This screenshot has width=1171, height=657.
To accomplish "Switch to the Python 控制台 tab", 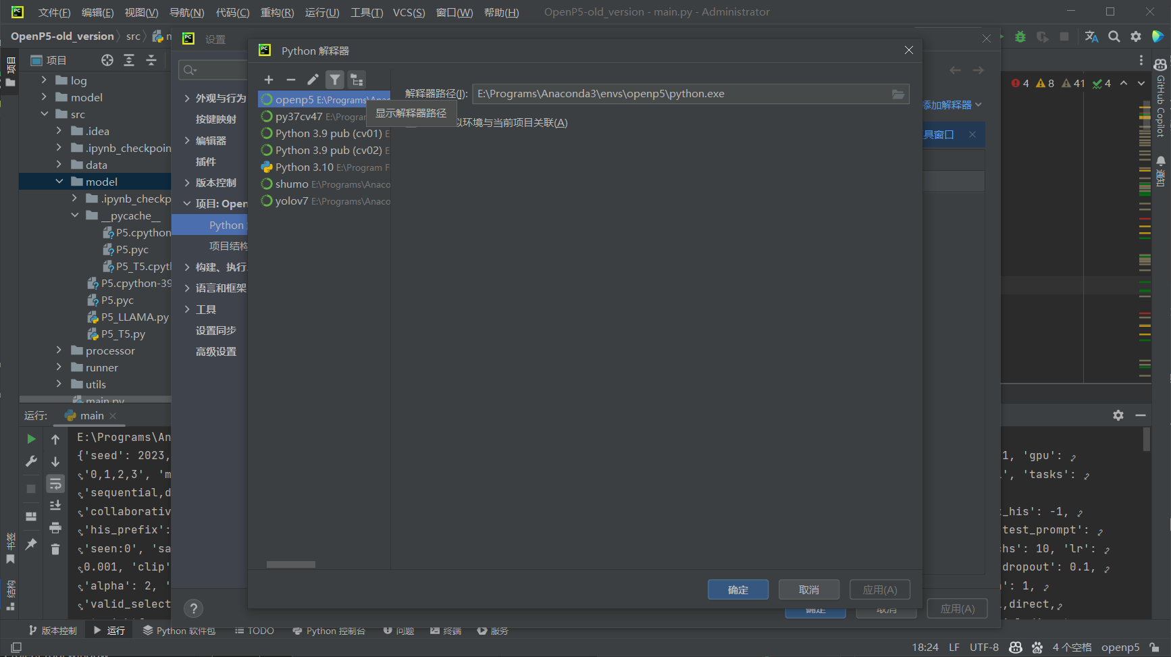I will coord(329,631).
